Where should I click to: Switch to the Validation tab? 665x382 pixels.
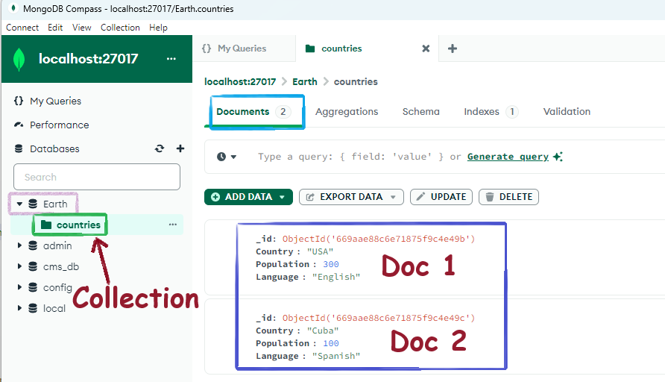(x=567, y=112)
